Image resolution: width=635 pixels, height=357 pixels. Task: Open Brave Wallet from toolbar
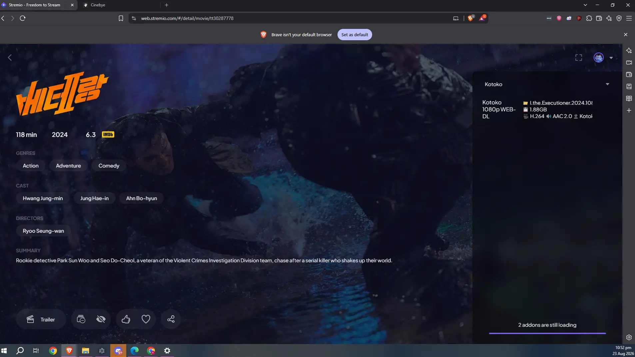coord(599,18)
